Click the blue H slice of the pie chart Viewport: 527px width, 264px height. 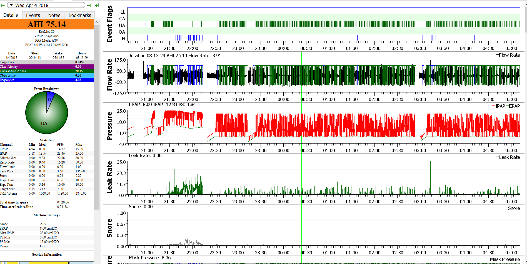coord(50,99)
